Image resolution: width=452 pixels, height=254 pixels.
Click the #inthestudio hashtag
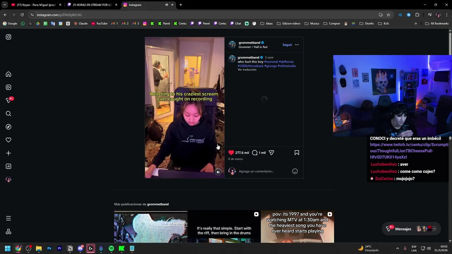pyautogui.click(x=287, y=66)
